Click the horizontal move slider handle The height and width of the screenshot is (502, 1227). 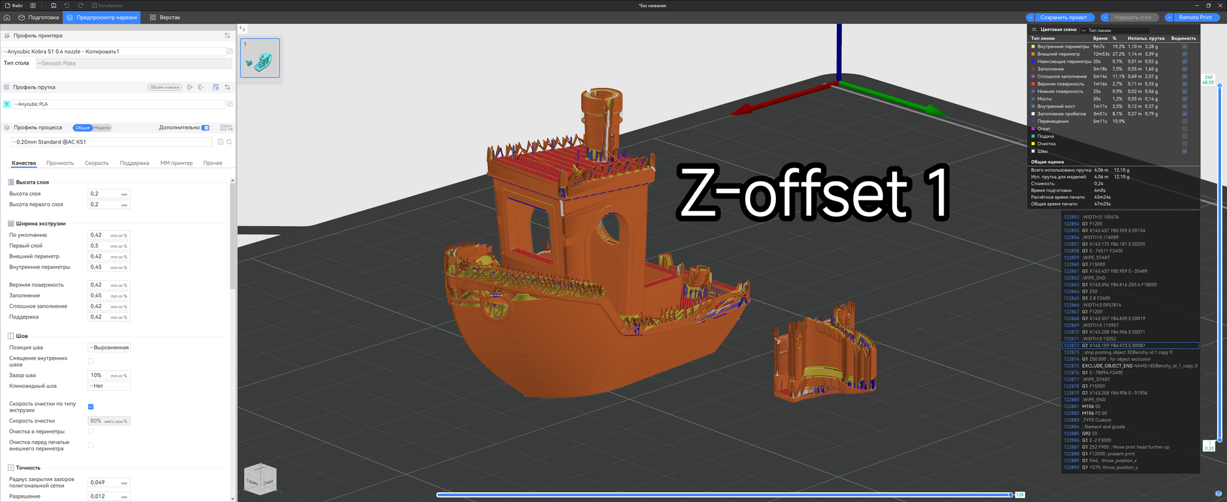pos(1011,495)
